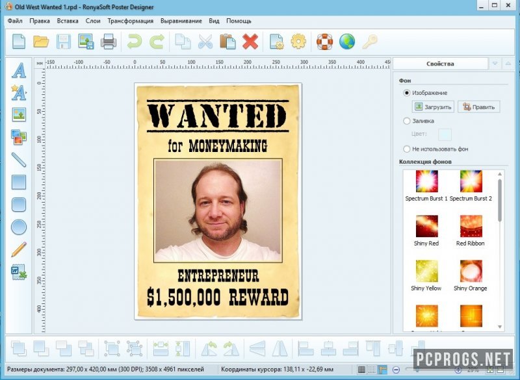This screenshot has height=380, width=520.
Task: Undo the last action
Action: 135,42
